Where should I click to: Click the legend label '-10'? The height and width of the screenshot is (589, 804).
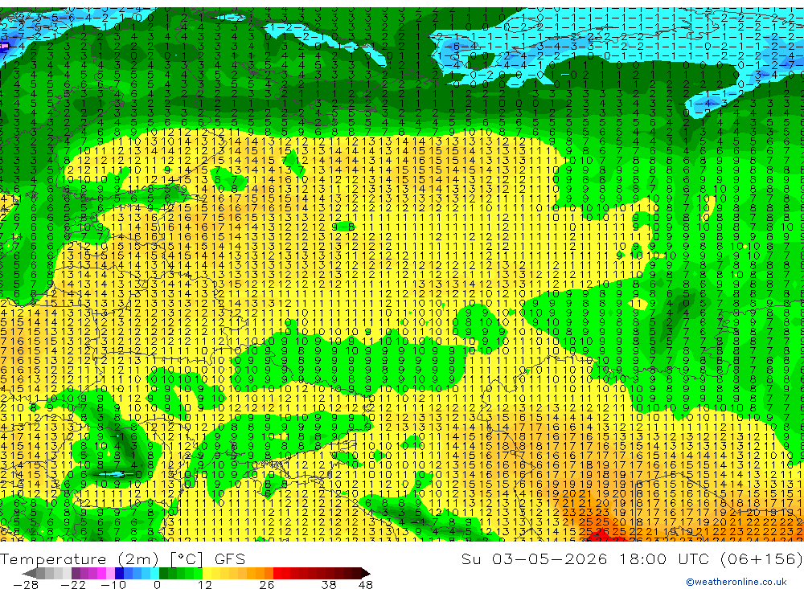tap(113, 585)
